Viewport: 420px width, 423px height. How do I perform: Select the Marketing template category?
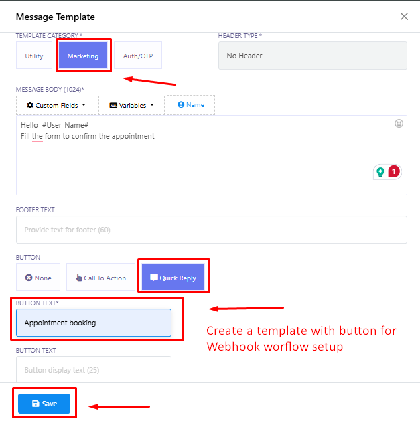coord(83,56)
